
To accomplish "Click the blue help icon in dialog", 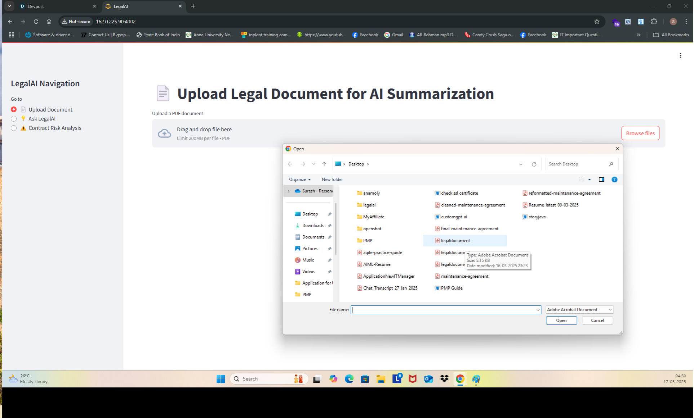I will (x=614, y=180).
